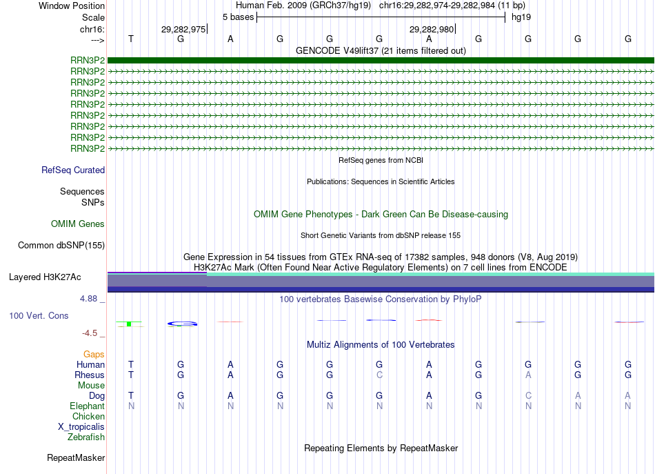
Task: Open the OMIM Genes track label
Action: (x=78, y=224)
